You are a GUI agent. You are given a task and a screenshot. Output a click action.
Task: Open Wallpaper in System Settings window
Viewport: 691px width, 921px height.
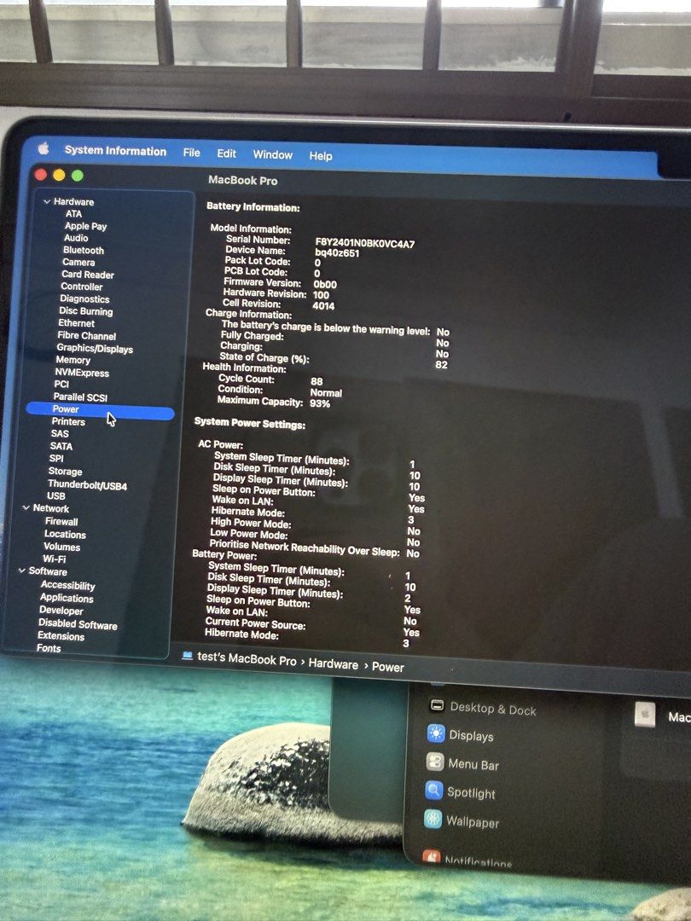click(462, 820)
